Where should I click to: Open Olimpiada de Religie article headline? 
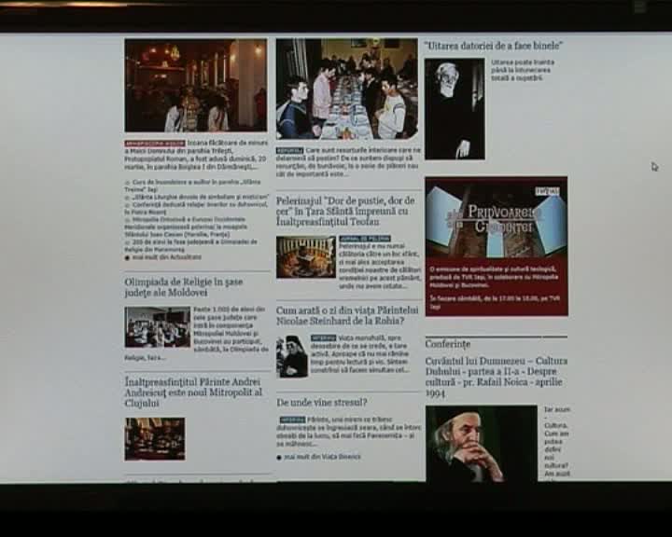pos(185,286)
